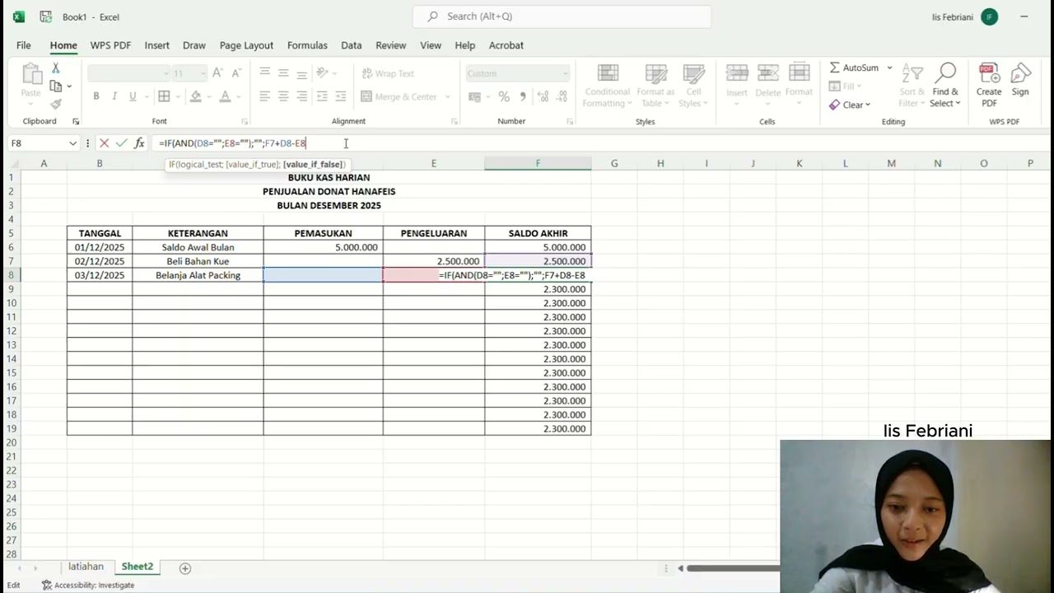
Task: Toggle Underline formatting
Action: (x=133, y=96)
